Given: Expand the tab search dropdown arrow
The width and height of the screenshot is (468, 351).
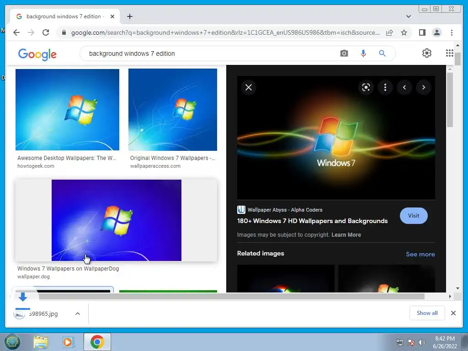Looking at the screenshot, I should coord(409,16).
